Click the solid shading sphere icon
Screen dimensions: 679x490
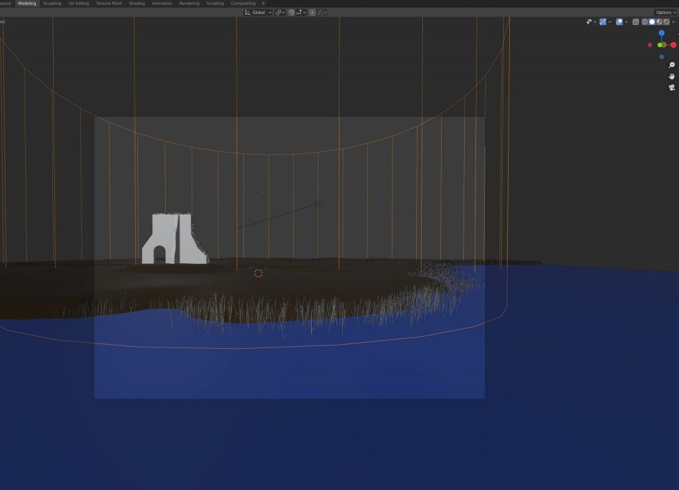(652, 22)
